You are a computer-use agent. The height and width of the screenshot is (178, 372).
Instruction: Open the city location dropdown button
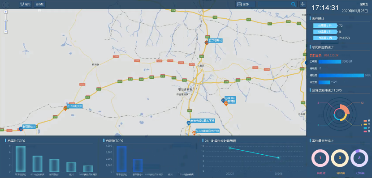click(x=26, y=4)
